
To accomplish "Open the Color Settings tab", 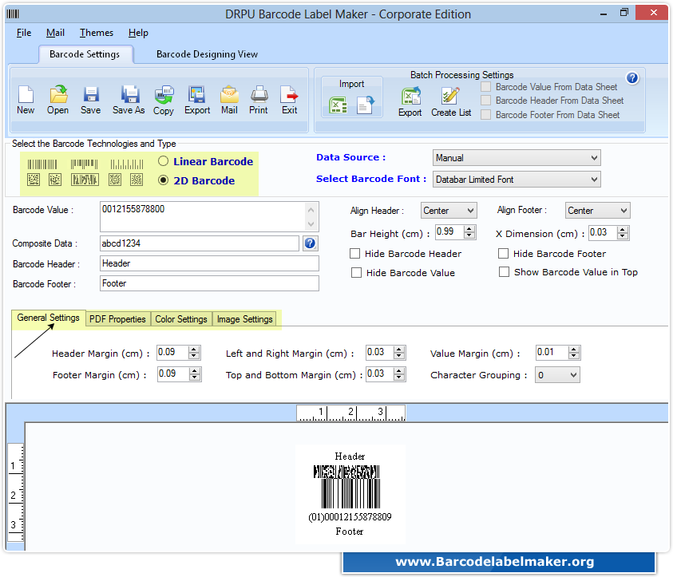I will point(181,319).
